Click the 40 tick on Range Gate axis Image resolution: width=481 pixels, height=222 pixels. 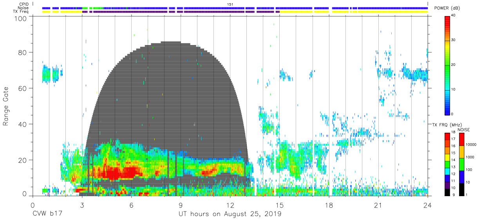tap(22, 124)
